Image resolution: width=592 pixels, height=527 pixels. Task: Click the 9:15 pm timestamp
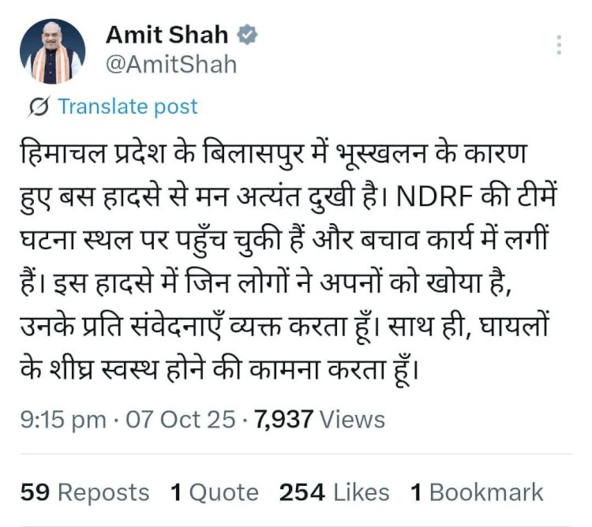pos(63,419)
